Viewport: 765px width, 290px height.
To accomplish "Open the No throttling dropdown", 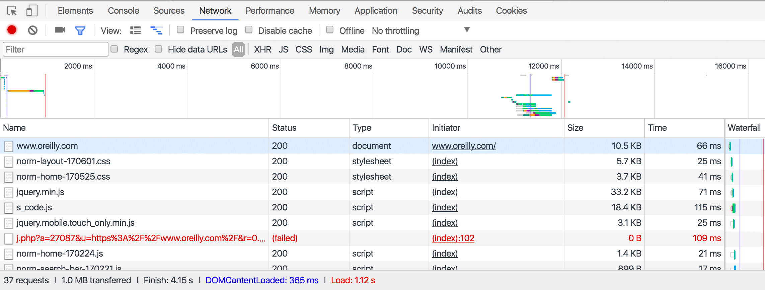I will [x=420, y=30].
